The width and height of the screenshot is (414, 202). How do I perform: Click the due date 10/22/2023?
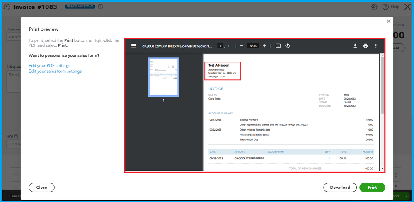pyautogui.click(x=350, y=106)
